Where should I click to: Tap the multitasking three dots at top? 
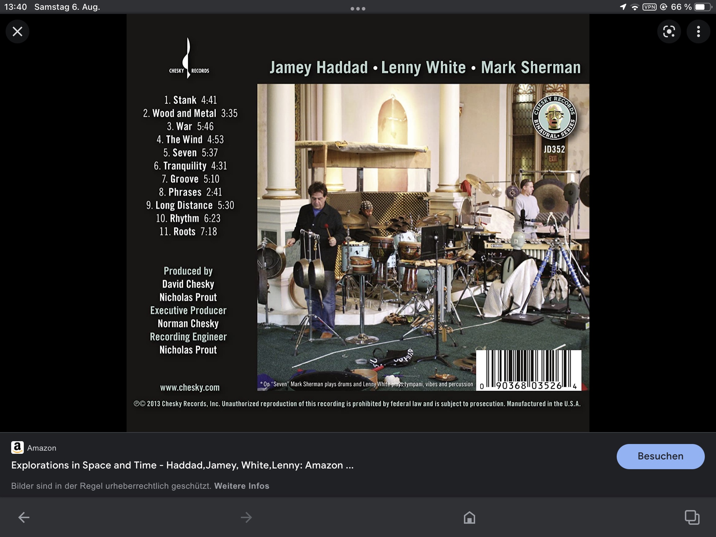coord(358,9)
